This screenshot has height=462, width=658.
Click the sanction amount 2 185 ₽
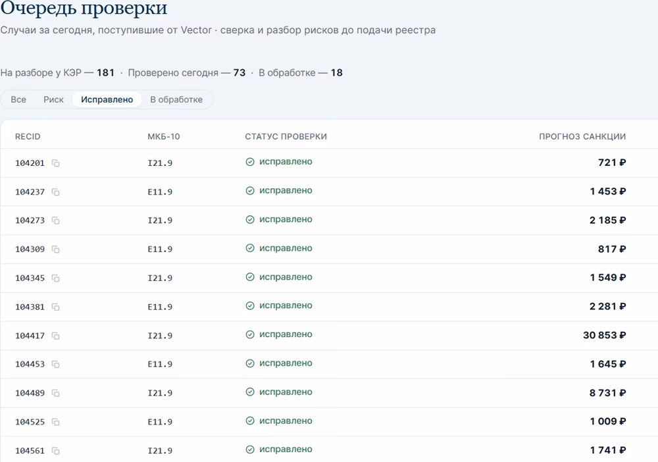[x=607, y=220]
